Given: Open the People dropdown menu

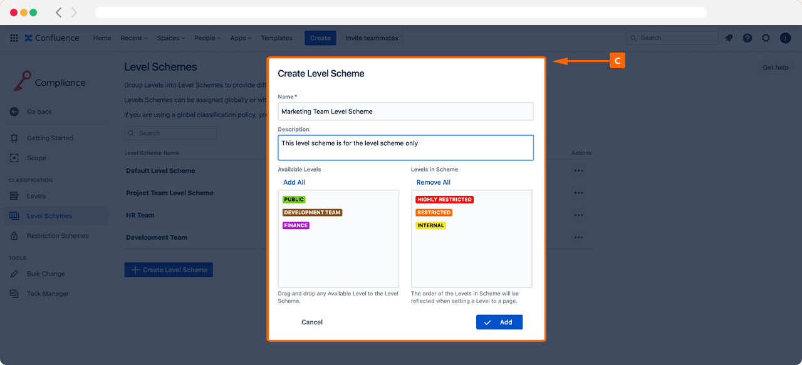Looking at the screenshot, I should coord(207,38).
